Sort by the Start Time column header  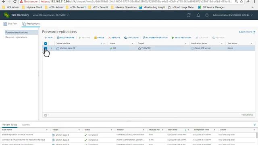(173, 130)
